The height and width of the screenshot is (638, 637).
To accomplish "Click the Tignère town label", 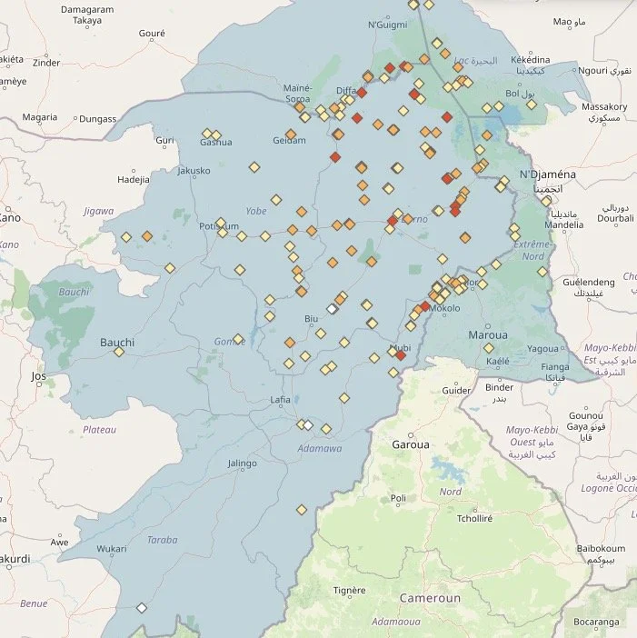I will 349,590.
